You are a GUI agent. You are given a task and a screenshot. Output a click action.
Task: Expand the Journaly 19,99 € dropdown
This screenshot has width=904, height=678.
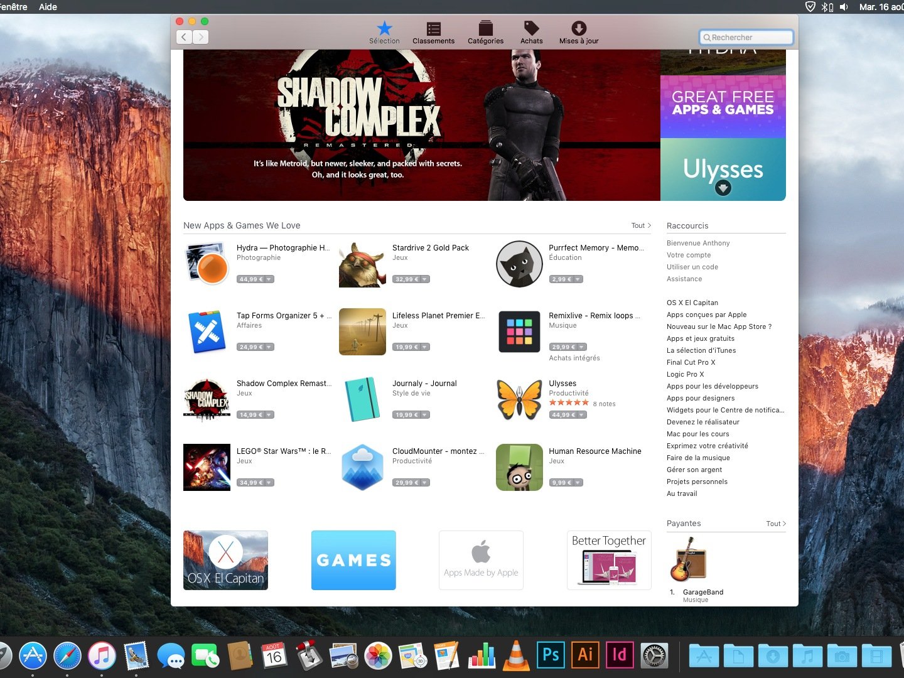click(424, 415)
